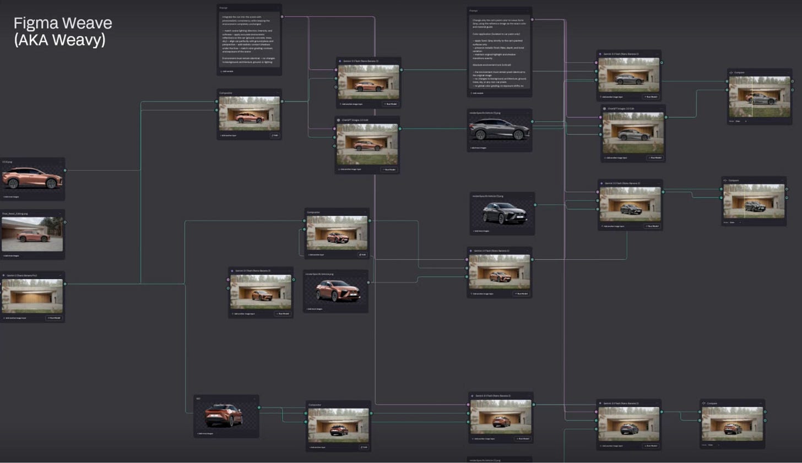
Task: Click the output port of the front-view car Compositor node
Action: pos(370,221)
